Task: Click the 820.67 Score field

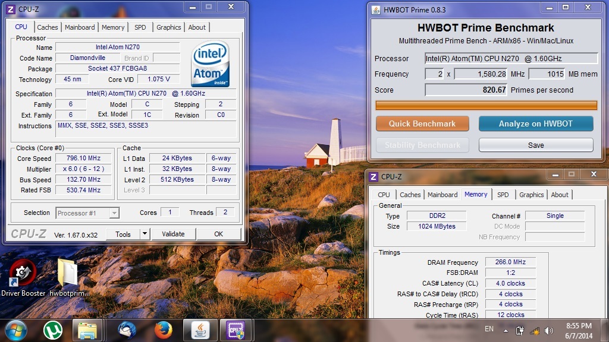Action: coord(466,90)
